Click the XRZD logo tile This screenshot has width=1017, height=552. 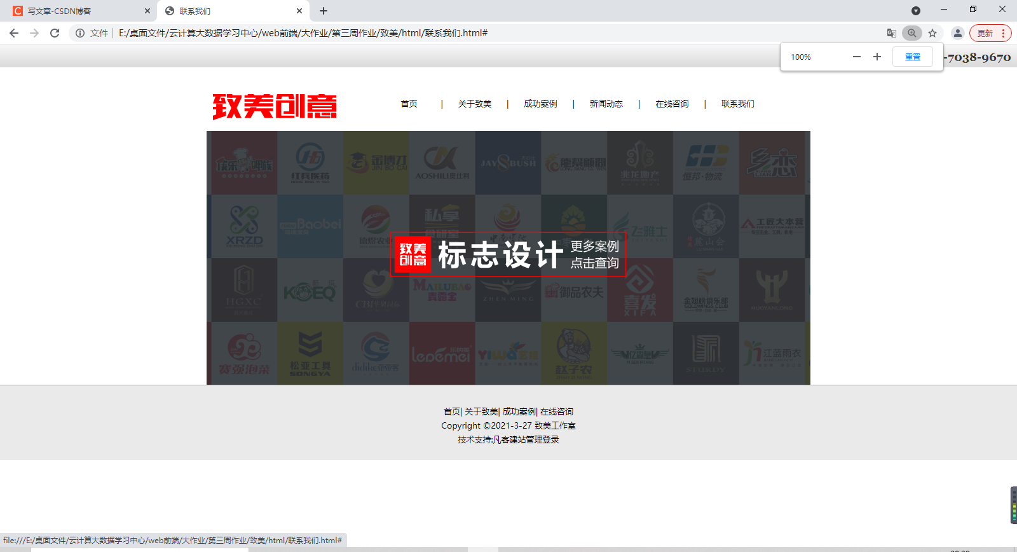pyautogui.click(x=244, y=226)
